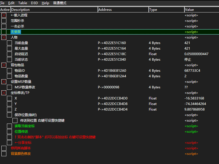
Task: Select the 读取当前坐标 green entry
Action: click(x=25, y=126)
